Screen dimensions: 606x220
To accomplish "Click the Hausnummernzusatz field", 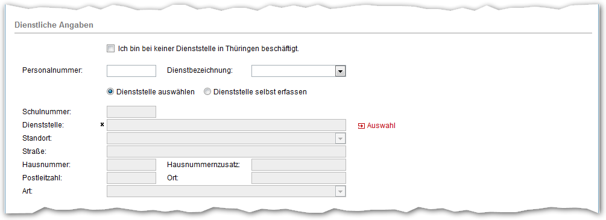I will coord(298,165).
